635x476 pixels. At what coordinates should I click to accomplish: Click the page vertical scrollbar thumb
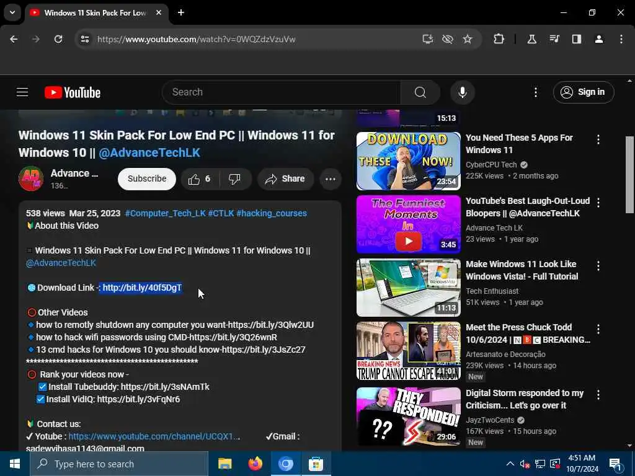pos(629,174)
